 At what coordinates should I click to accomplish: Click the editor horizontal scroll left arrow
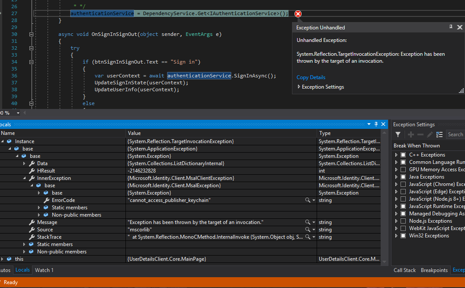point(25,113)
